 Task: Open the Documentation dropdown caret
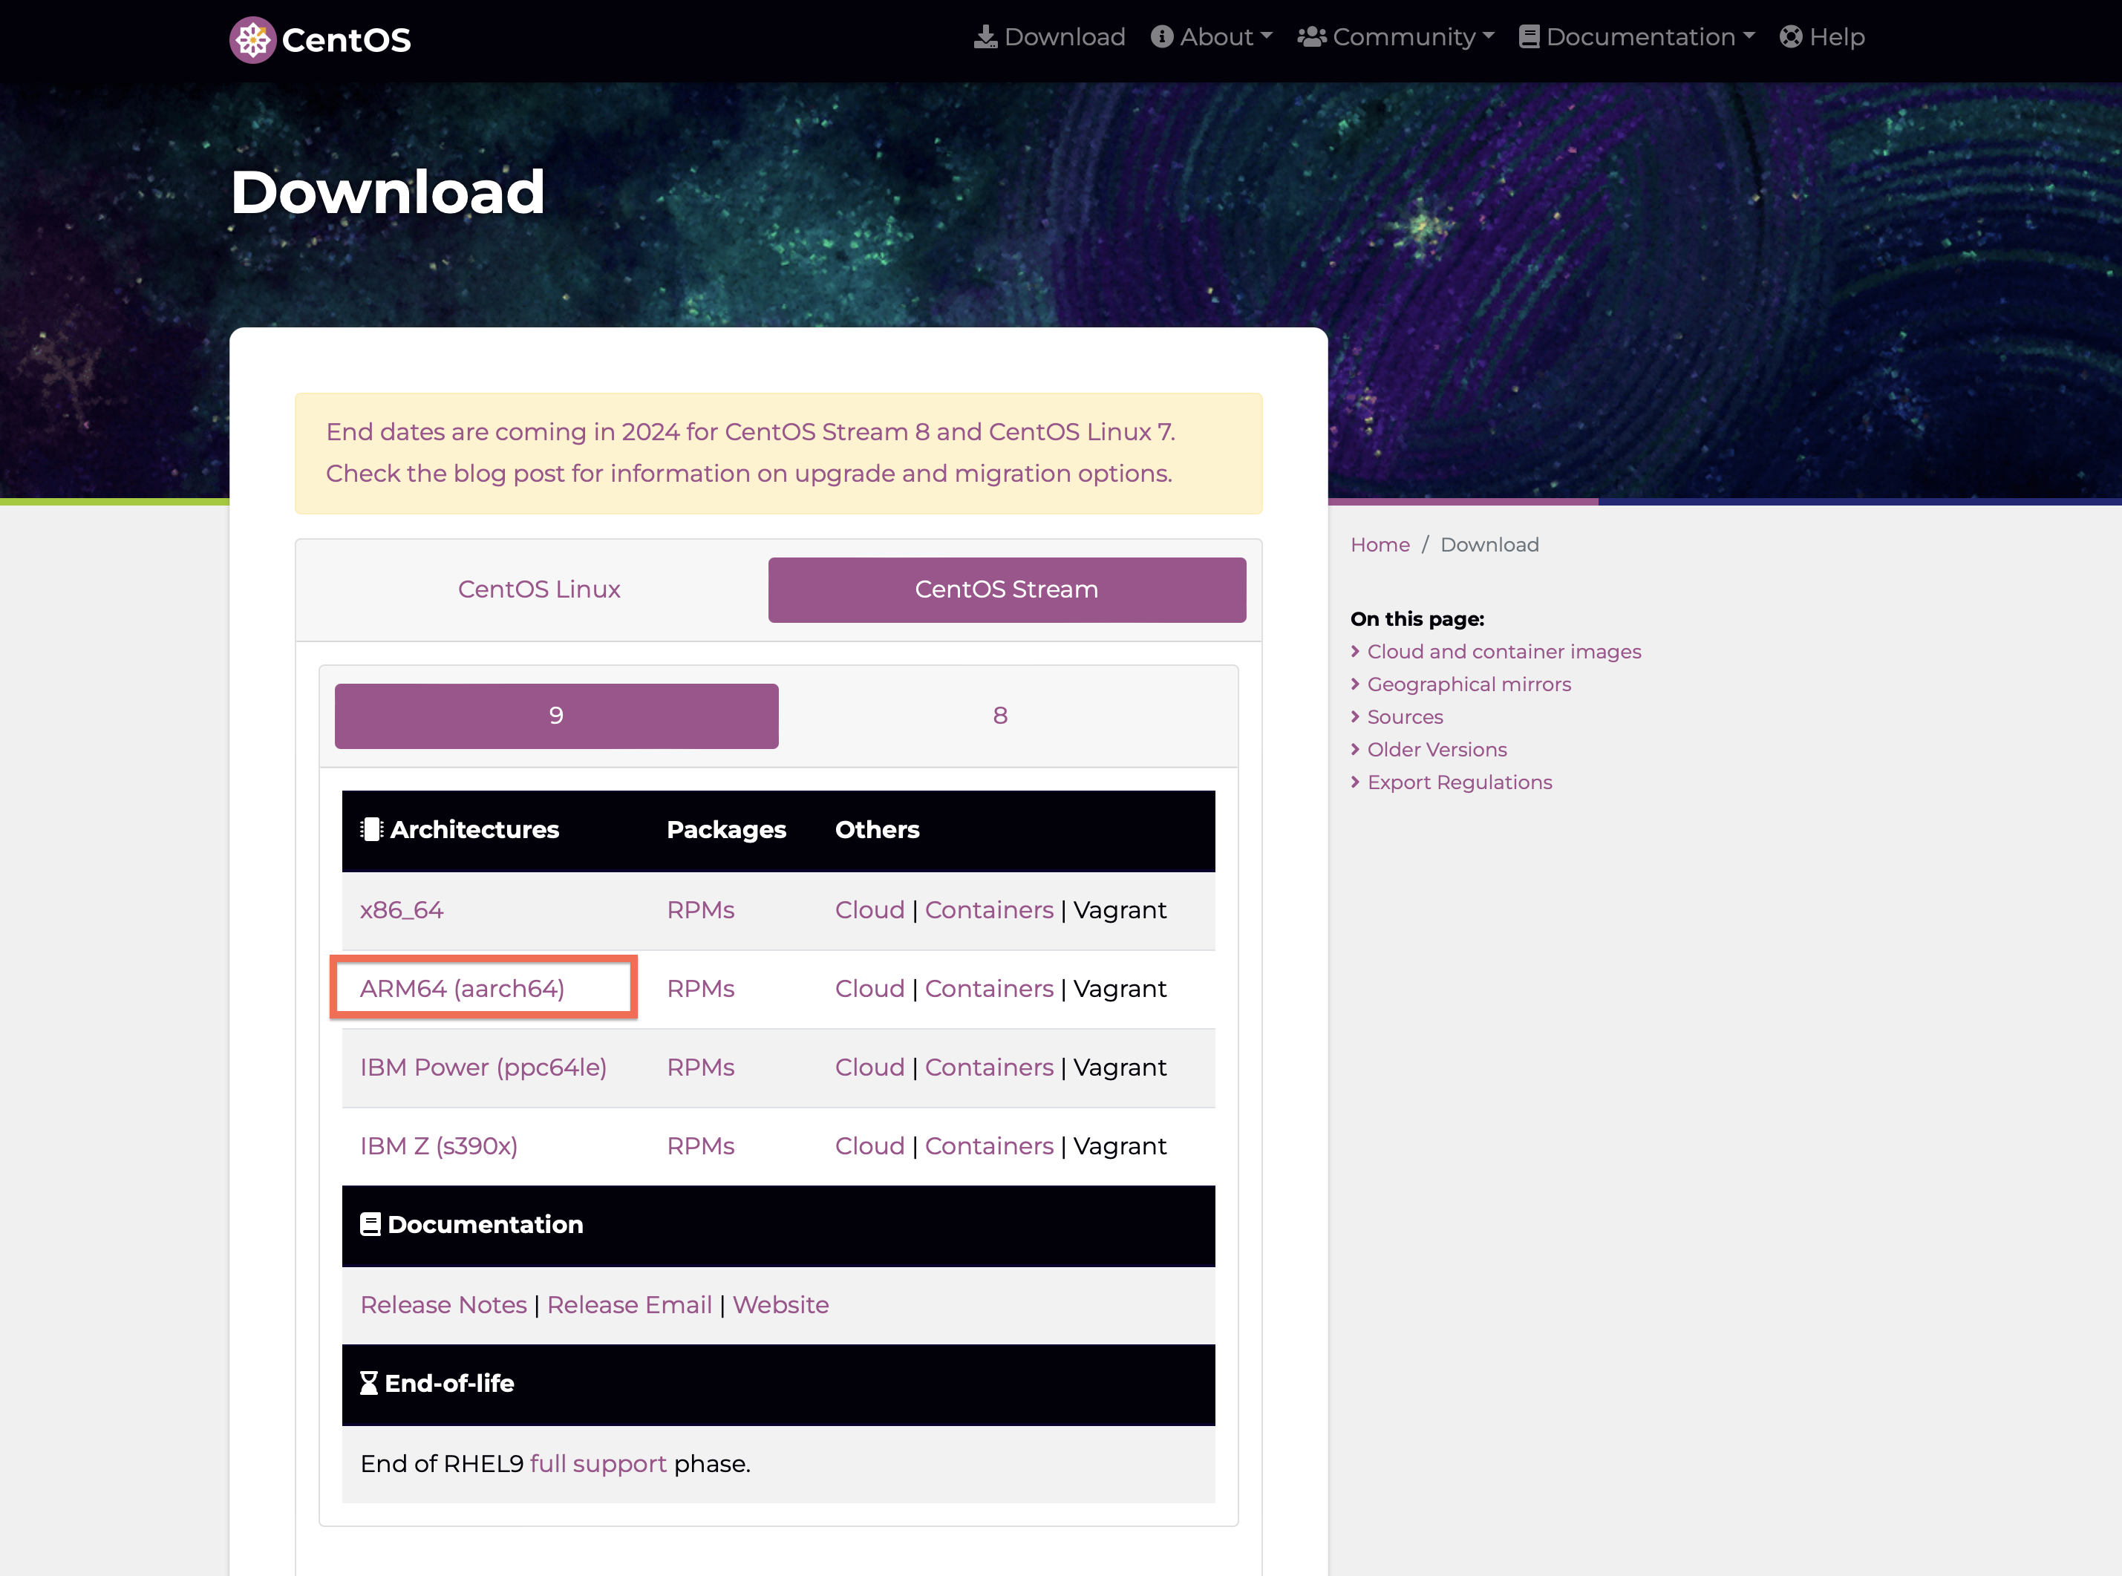point(1749,37)
